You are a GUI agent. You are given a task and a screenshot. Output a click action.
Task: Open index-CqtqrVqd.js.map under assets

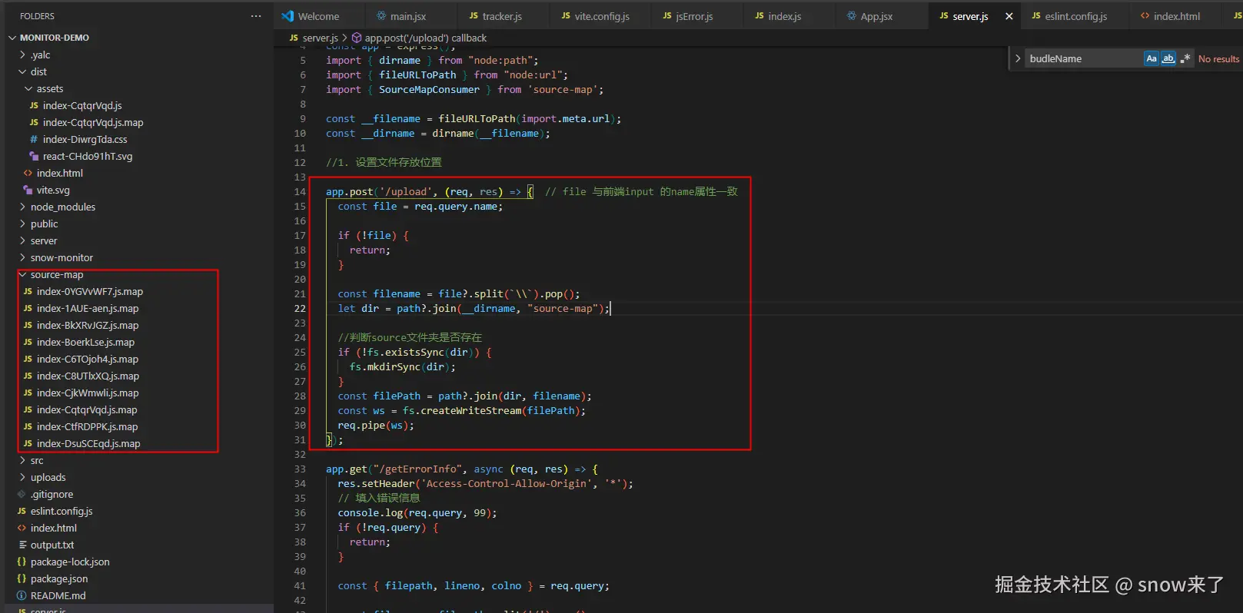(93, 122)
